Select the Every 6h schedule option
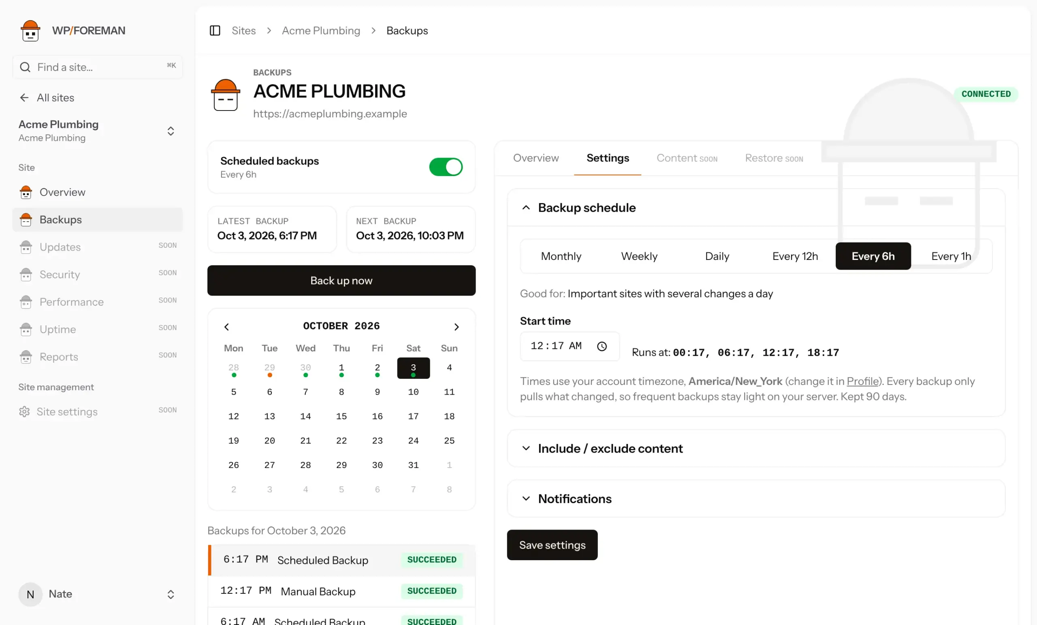 tap(873, 256)
